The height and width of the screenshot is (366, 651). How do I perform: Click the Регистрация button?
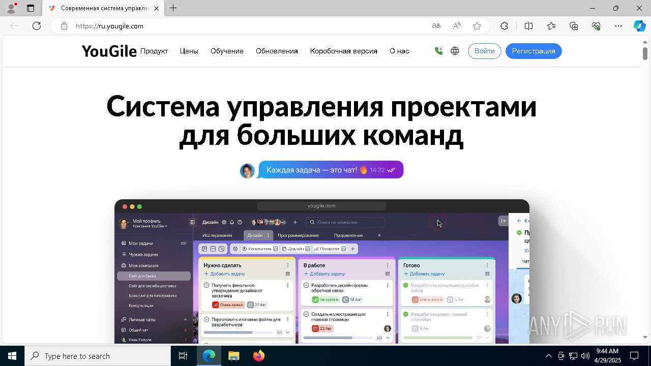[534, 51]
